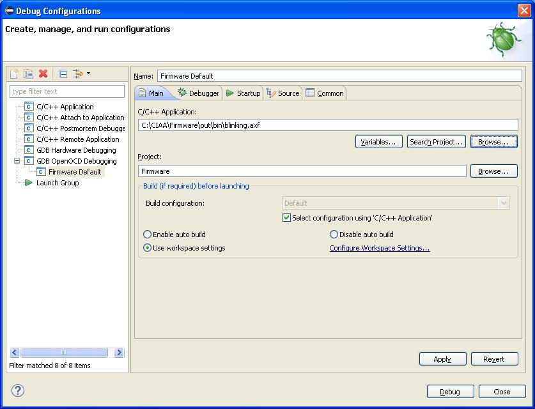Viewport: 535px width, 409px height.
Task: Switch to the Common tab
Action: [x=325, y=93]
